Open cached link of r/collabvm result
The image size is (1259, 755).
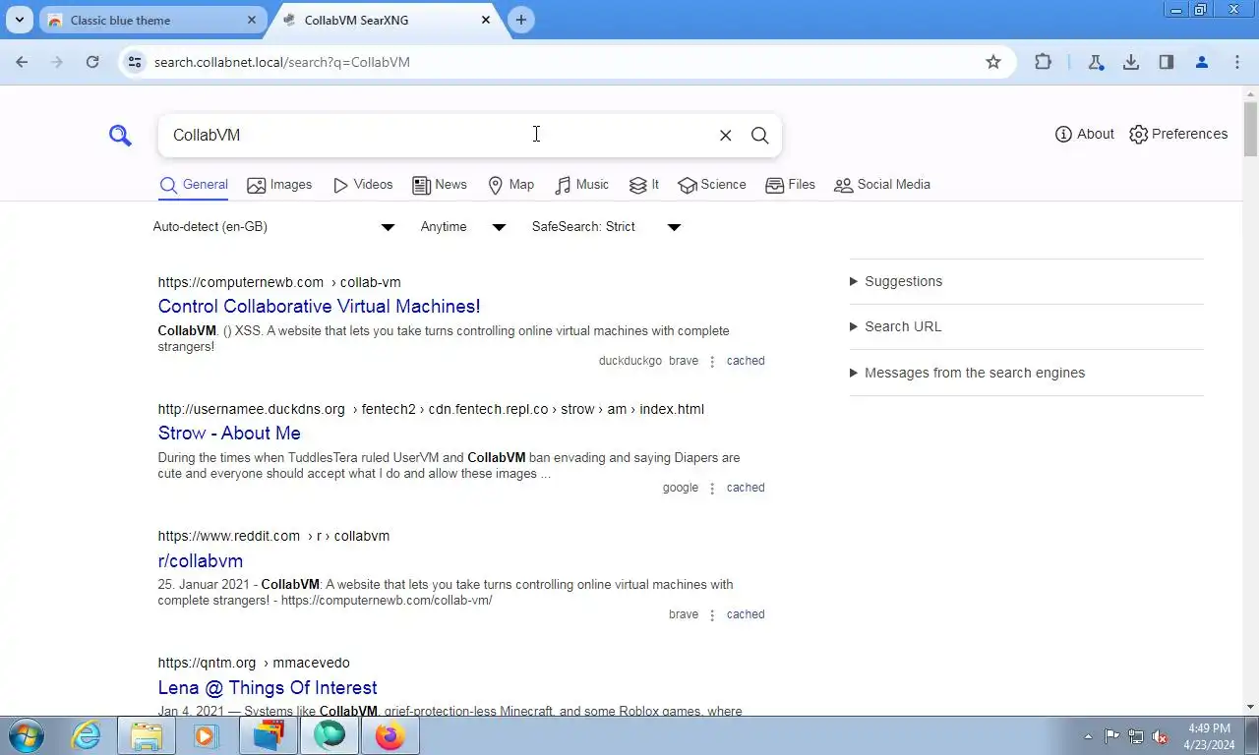[x=746, y=614]
